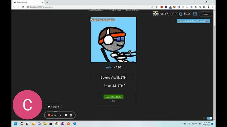
Task: Click the Buyer: Vitalik.ETH text
Action: coord(113,77)
